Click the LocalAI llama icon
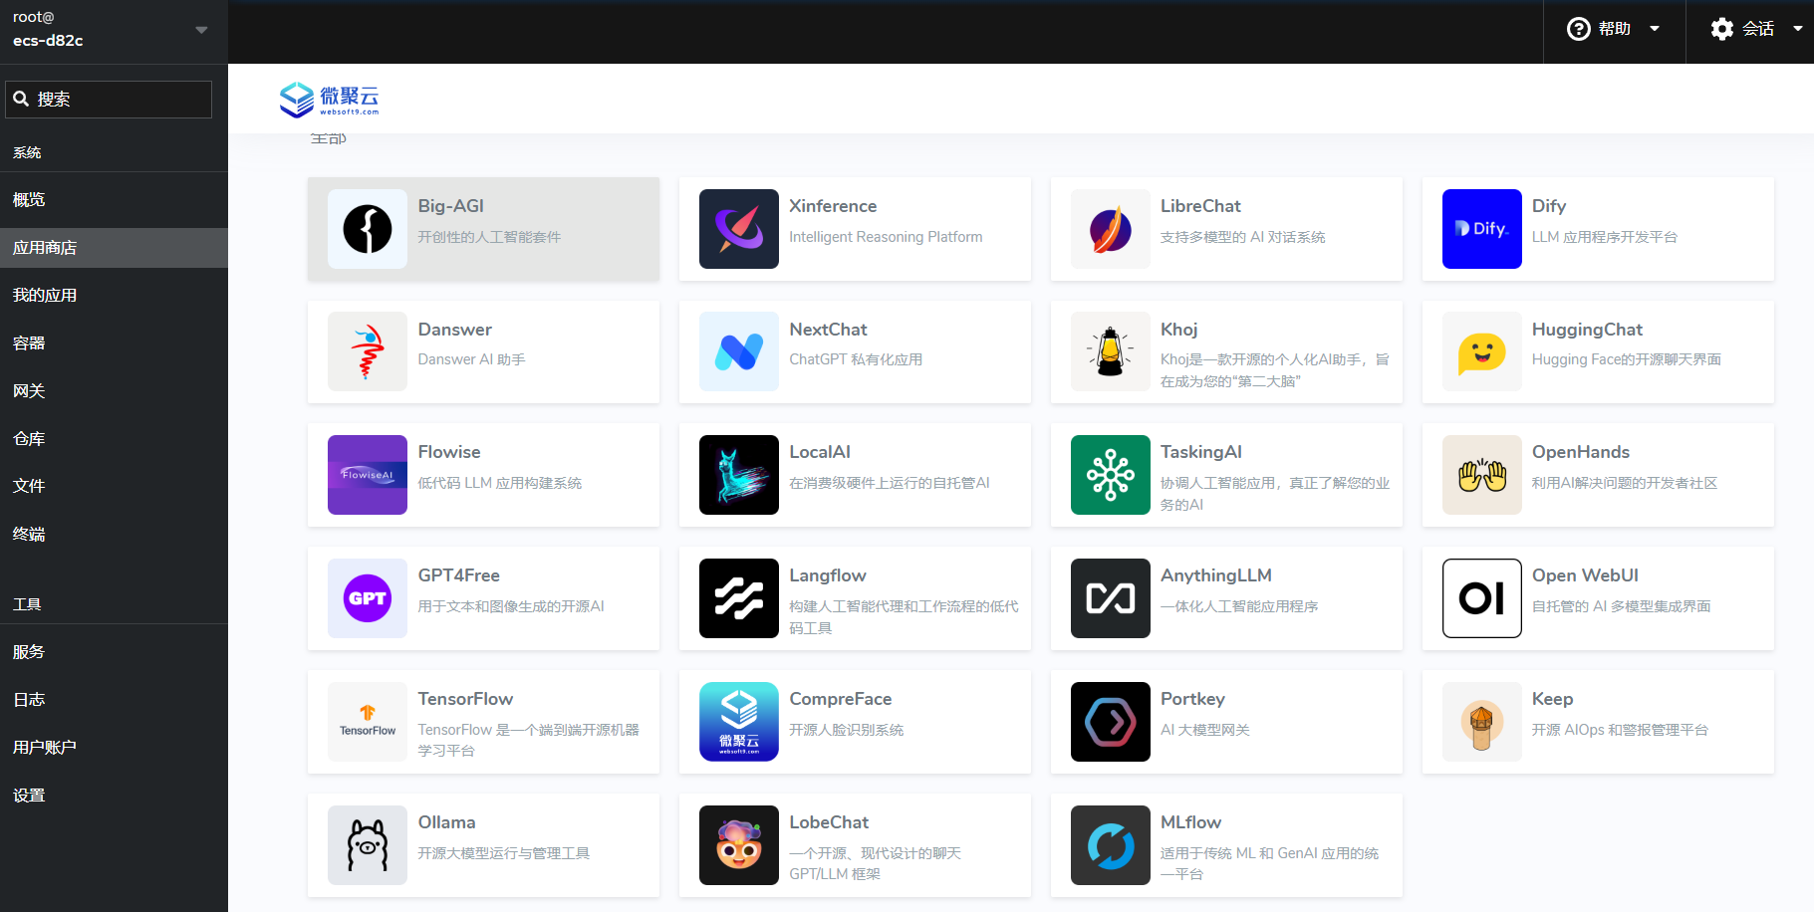This screenshot has height=912, width=1814. [739, 475]
